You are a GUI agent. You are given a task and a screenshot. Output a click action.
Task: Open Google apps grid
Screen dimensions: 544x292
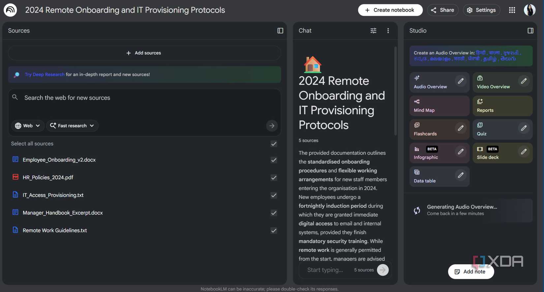point(512,10)
